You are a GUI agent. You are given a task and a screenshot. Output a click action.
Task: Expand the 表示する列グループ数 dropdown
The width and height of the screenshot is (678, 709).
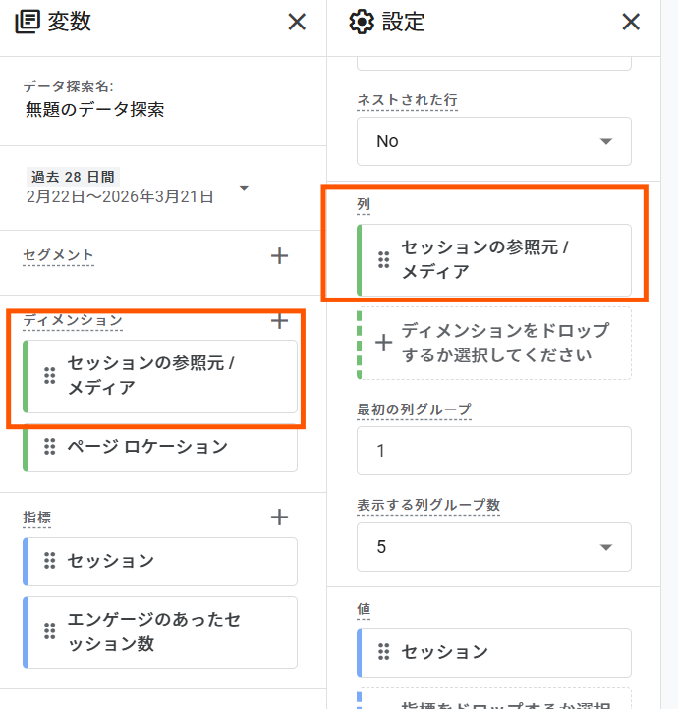pyautogui.click(x=493, y=546)
